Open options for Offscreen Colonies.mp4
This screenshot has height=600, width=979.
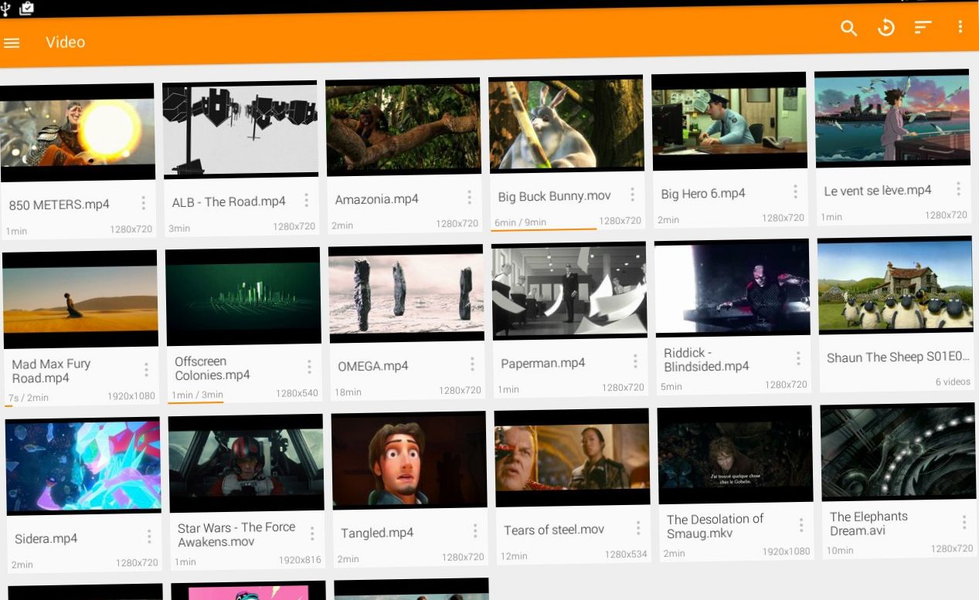pyautogui.click(x=310, y=367)
